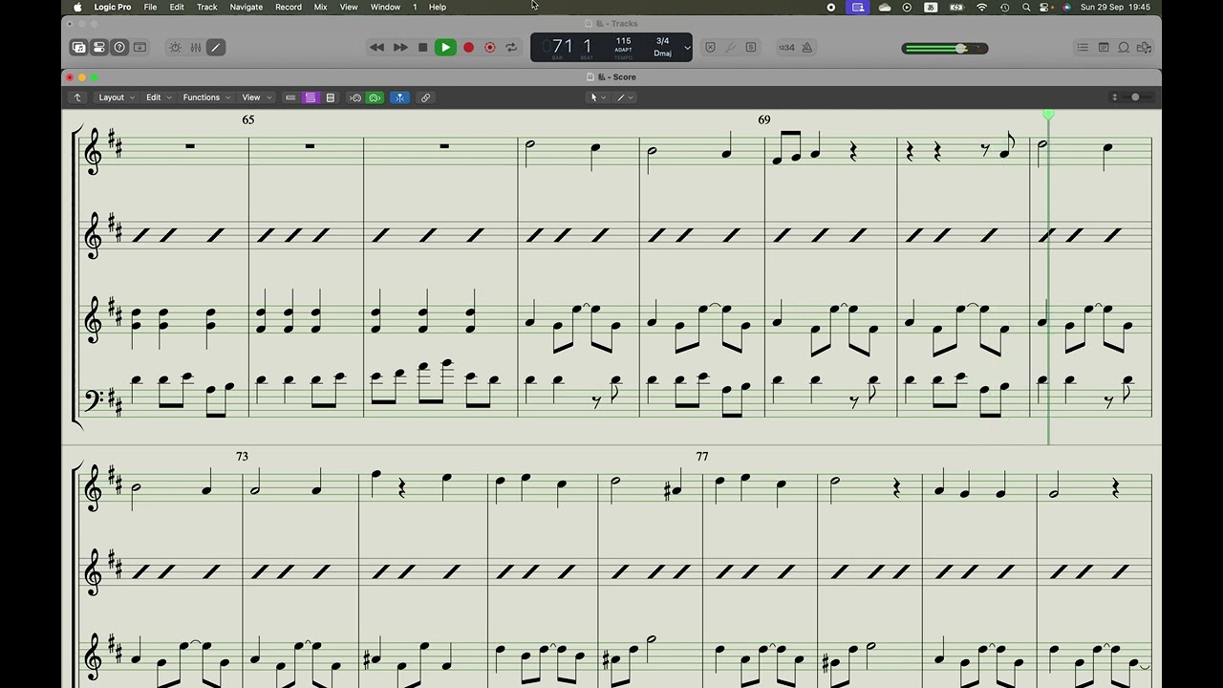The width and height of the screenshot is (1223, 688).
Task: Toggle the blue Catch Playhead button
Action: pyautogui.click(x=399, y=97)
